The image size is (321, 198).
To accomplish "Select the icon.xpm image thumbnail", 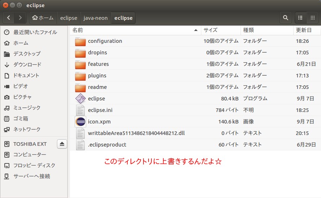I will pyautogui.click(x=80, y=122).
